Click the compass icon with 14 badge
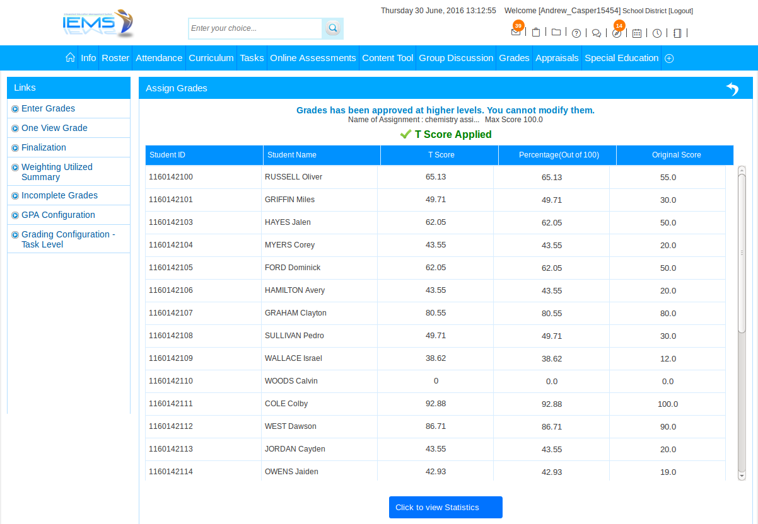758x524 pixels. pos(617,33)
